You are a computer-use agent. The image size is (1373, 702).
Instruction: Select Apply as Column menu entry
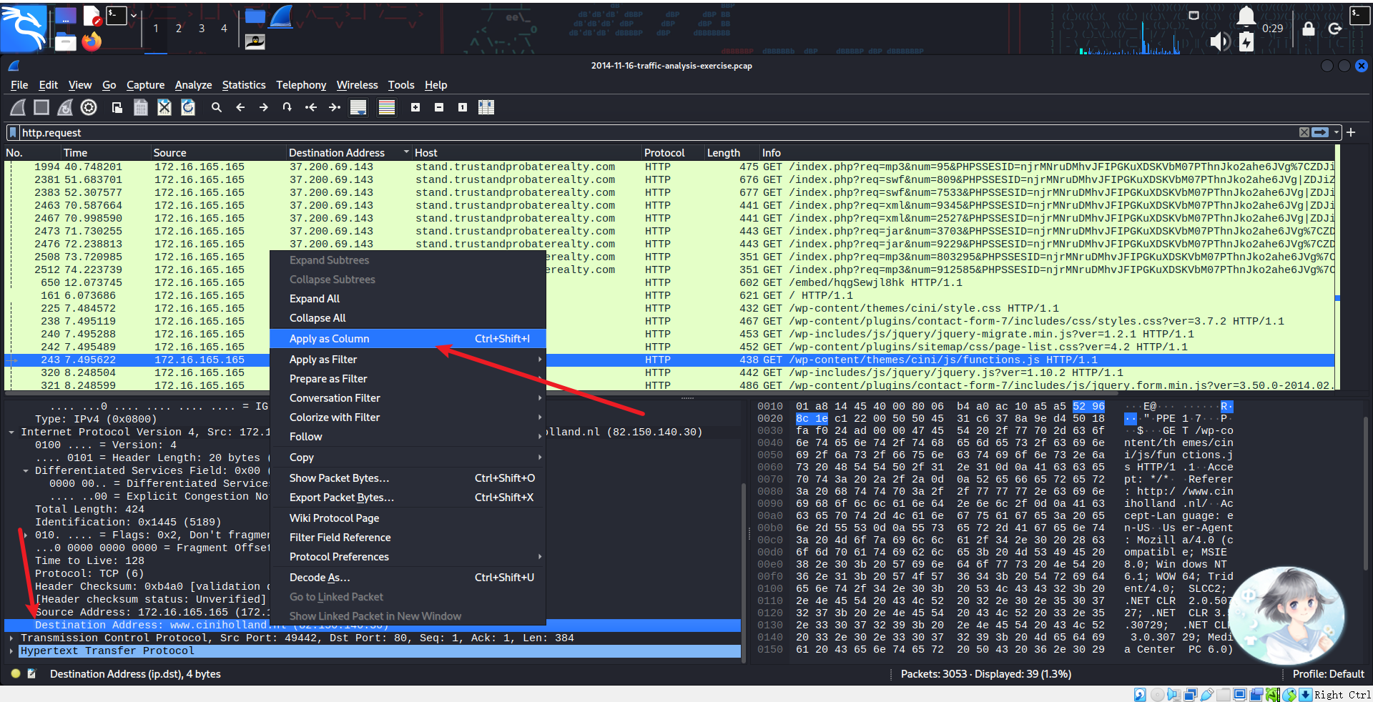coord(329,339)
